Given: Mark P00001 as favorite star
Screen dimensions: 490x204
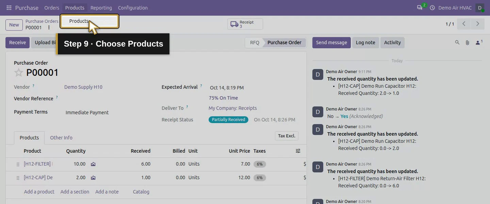Looking at the screenshot, I should click(x=19, y=72).
